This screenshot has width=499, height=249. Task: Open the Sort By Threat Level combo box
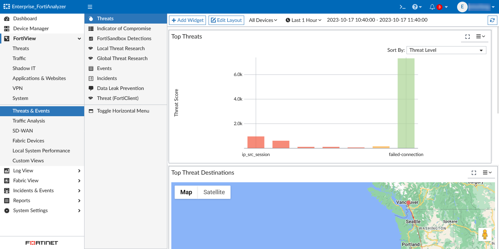(x=446, y=50)
